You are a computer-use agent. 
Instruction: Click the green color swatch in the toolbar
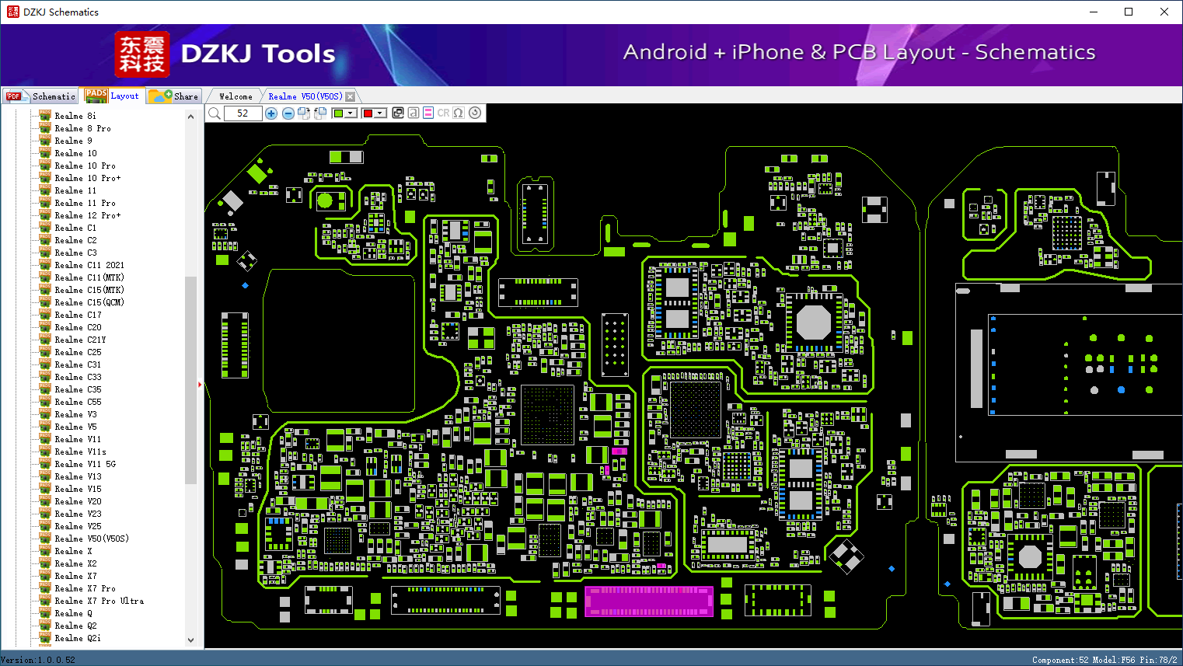coord(338,113)
